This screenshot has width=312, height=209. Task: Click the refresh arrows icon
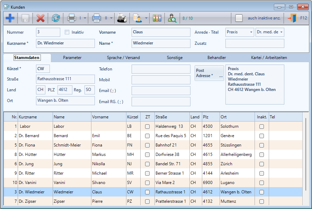click(x=55, y=18)
